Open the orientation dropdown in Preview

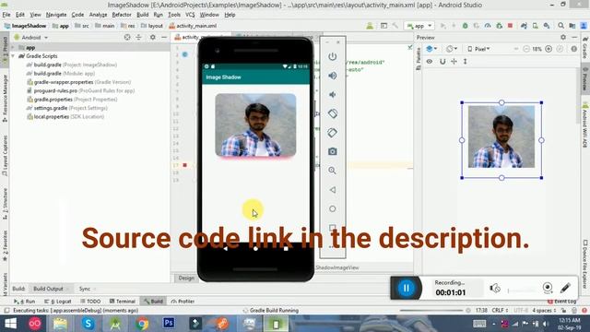452,49
